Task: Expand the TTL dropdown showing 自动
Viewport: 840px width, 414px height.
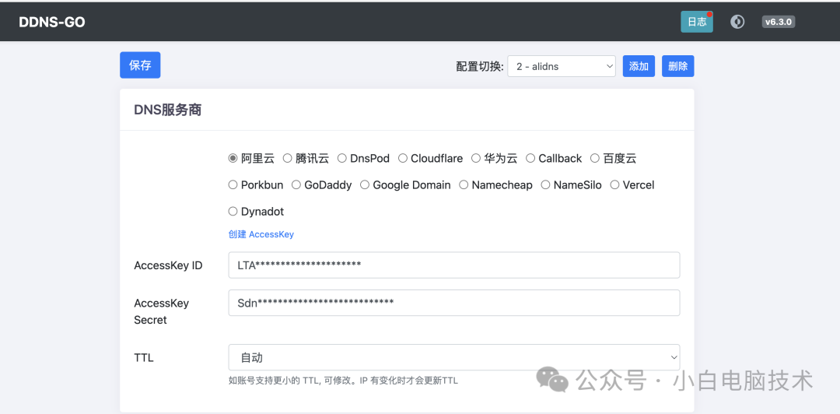Action: (453, 357)
